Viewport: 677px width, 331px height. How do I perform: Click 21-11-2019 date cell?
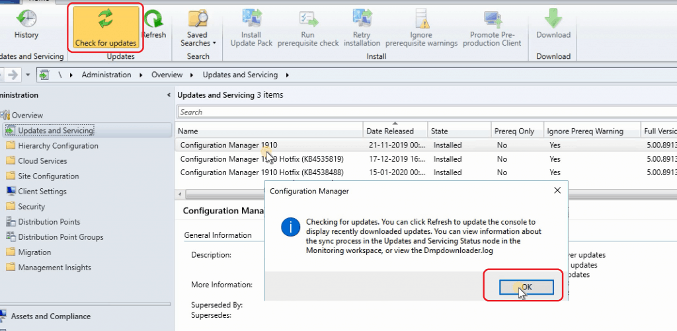coord(397,145)
